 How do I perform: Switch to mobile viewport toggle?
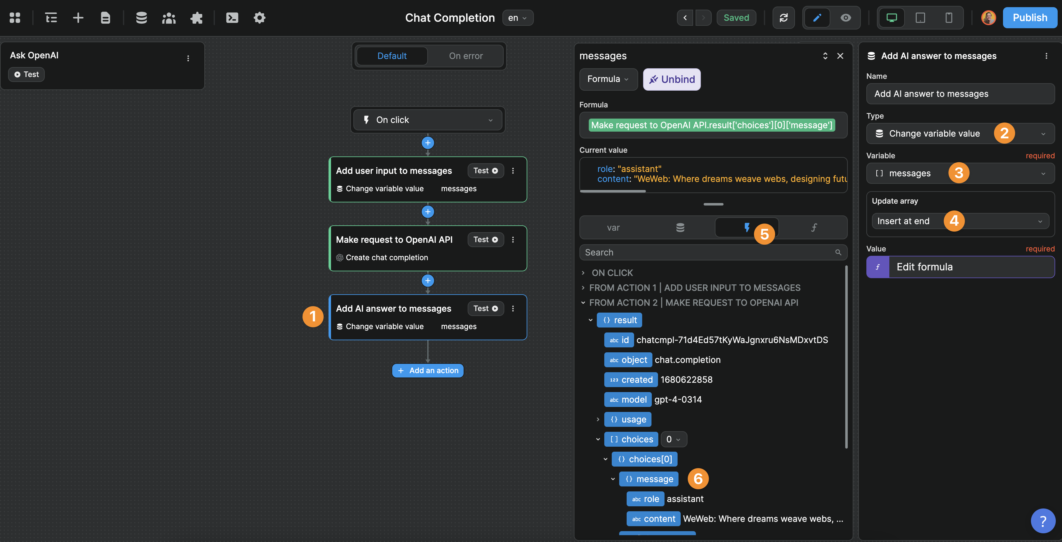pyautogui.click(x=949, y=18)
